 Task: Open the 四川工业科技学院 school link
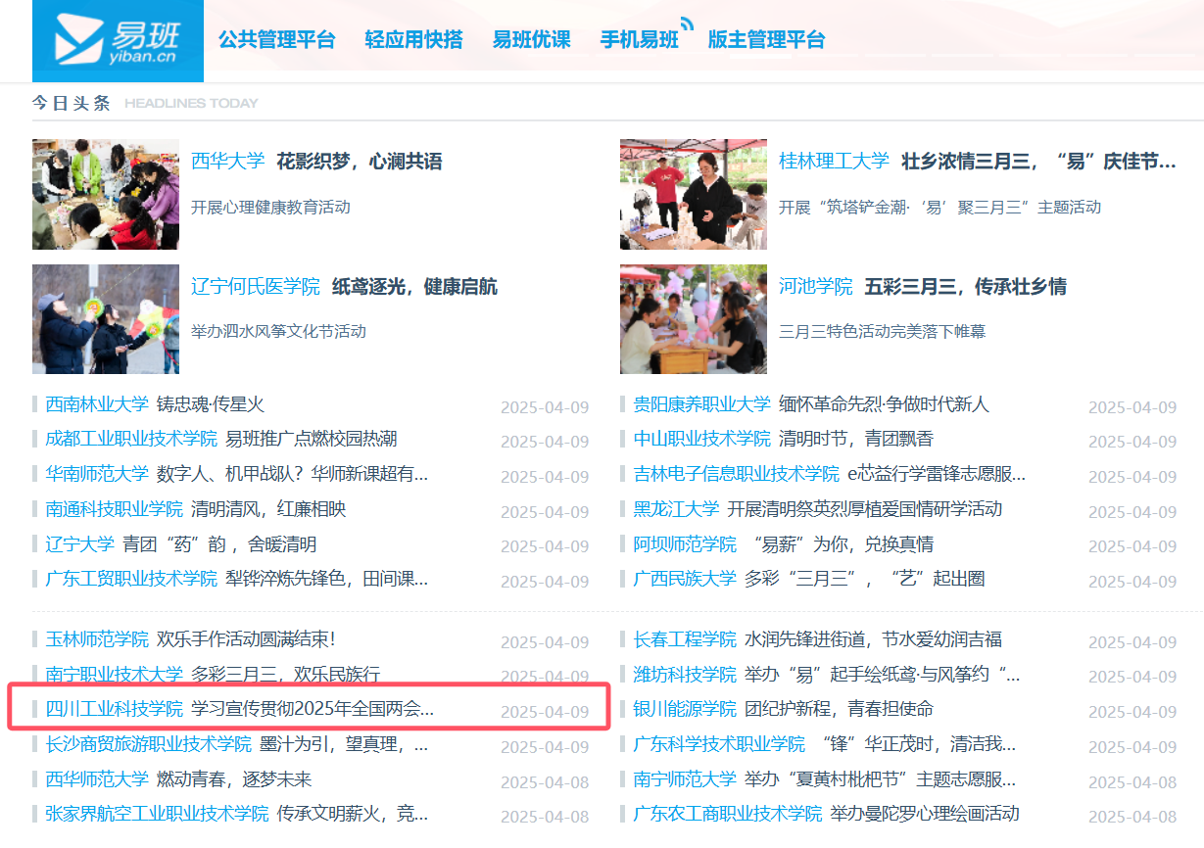point(114,709)
